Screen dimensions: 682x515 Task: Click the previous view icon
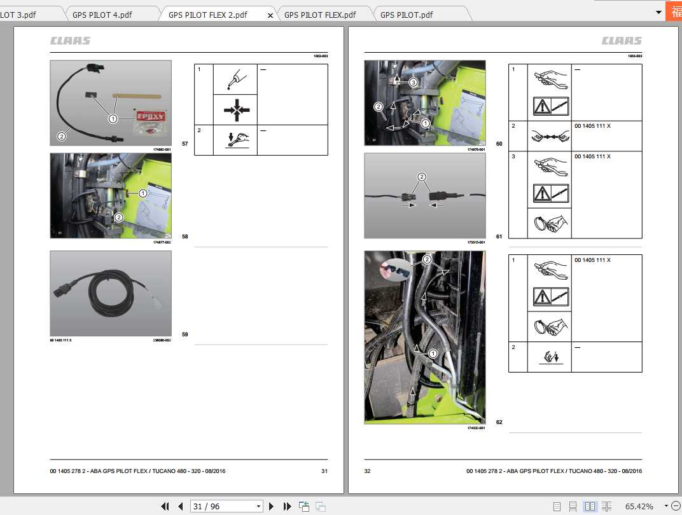tap(304, 506)
